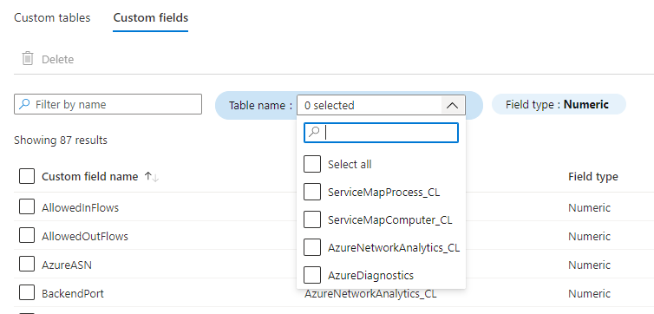The image size is (654, 314).
Task: Check the ServiceMapProcess_CL option
Action: click(x=312, y=192)
